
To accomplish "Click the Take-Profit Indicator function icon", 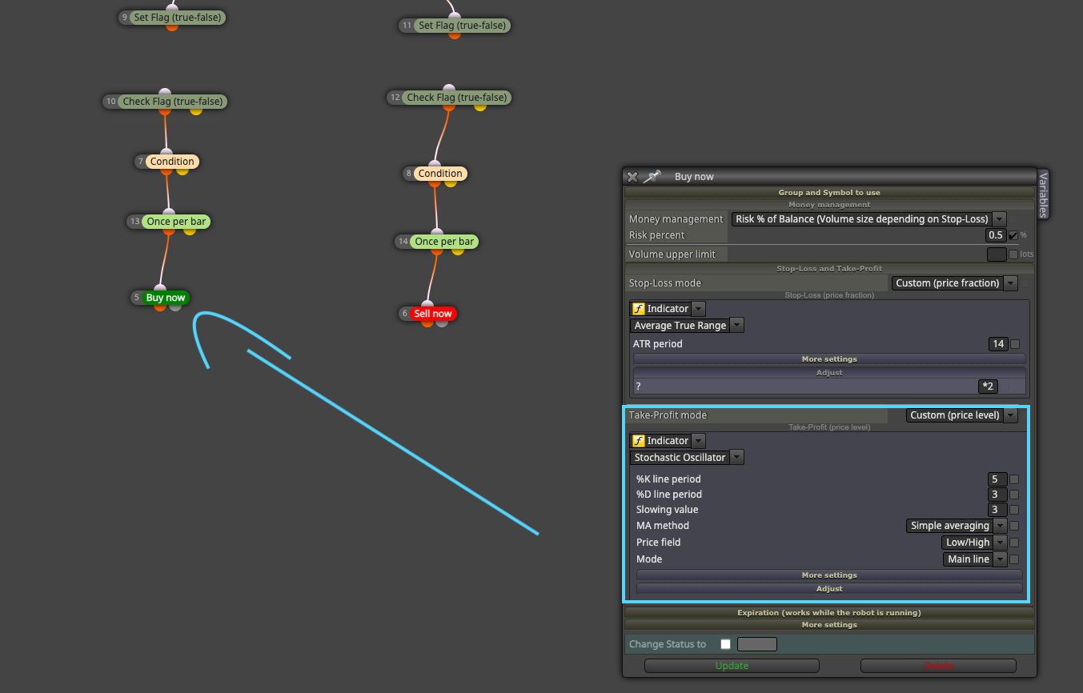I will click(x=638, y=441).
